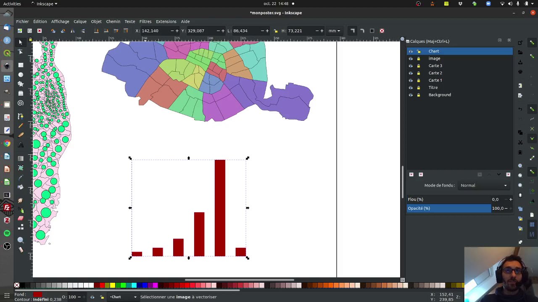This screenshot has width=538, height=302.
Task: Toggle visibility eye of Background layer
Action: click(411, 95)
